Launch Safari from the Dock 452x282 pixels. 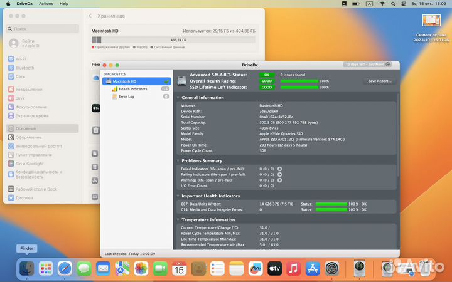tap(65, 269)
